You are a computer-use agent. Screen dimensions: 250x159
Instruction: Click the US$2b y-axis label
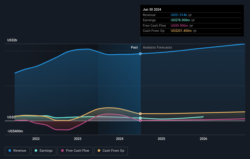[12, 40]
